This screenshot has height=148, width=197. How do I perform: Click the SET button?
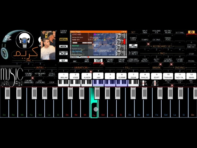click(133, 32)
